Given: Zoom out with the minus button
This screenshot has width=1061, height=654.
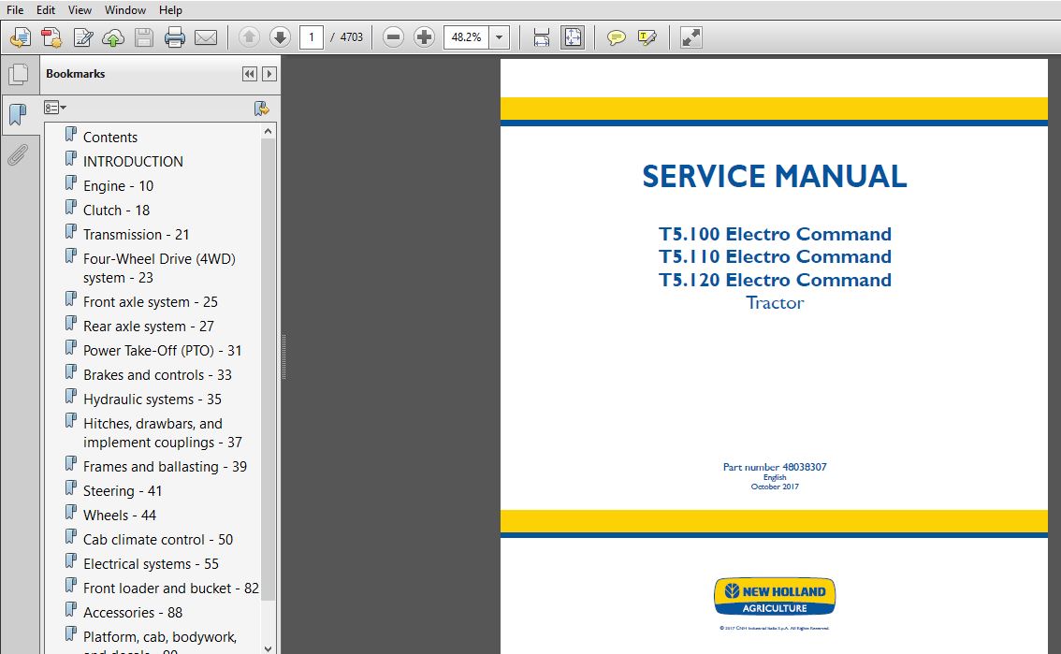Looking at the screenshot, I should (393, 37).
